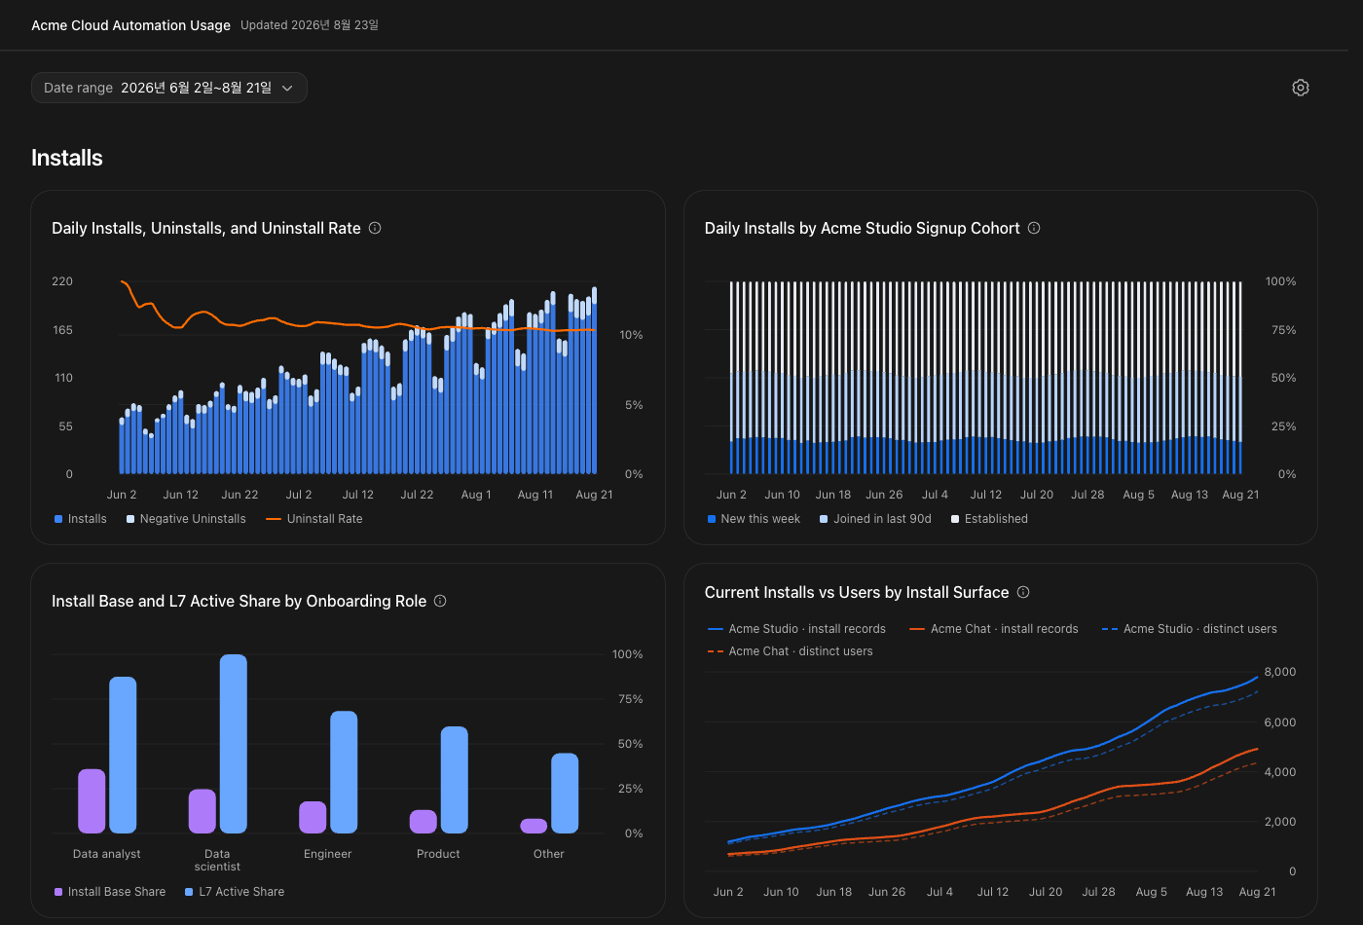Click the Product L7 Active Share bar
1363x925 pixels.
455,780
